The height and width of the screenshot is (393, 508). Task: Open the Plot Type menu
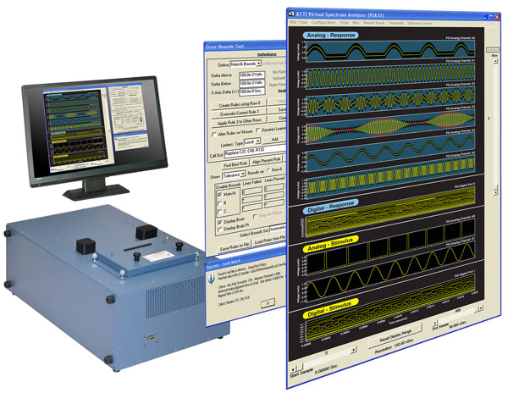click(298, 22)
